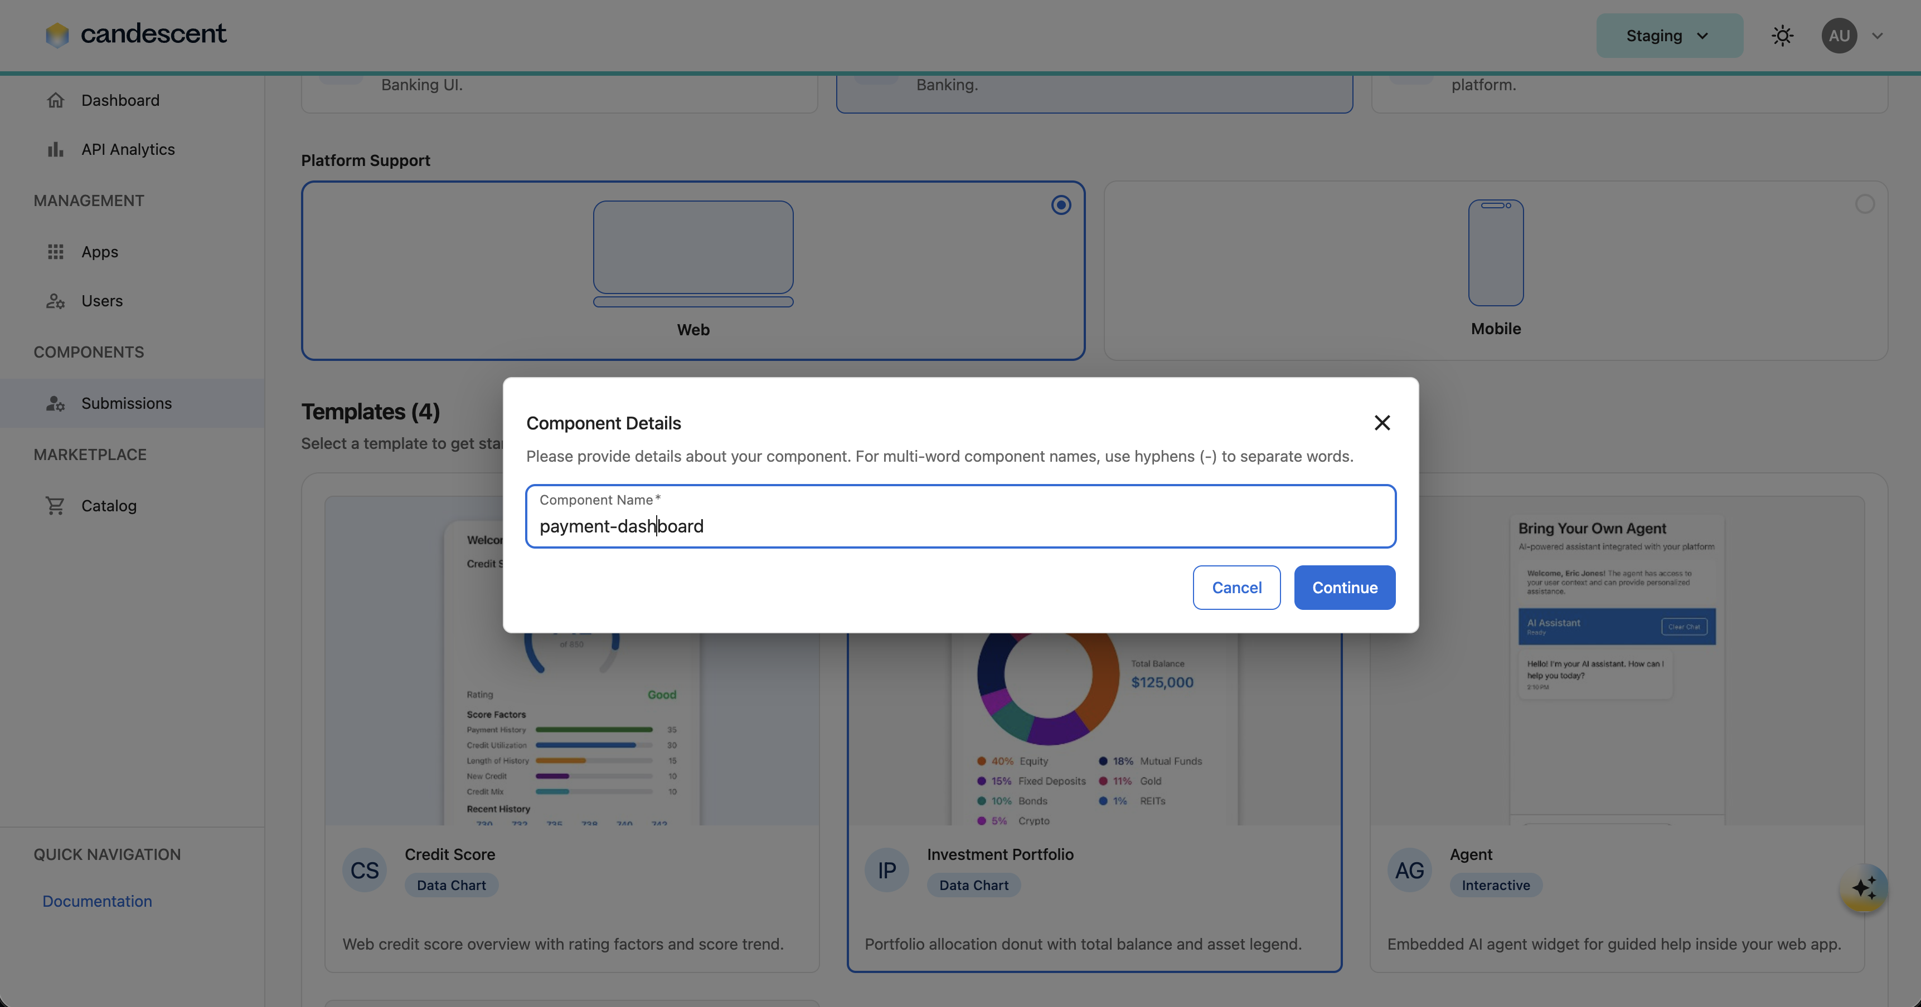Click the Interactive tag on Agent card

1496,885
